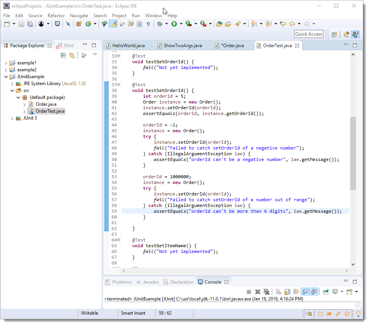Switch to the Java EE perspective icon
The width and height of the screenshot is (369, 325).
pos(346,34)
